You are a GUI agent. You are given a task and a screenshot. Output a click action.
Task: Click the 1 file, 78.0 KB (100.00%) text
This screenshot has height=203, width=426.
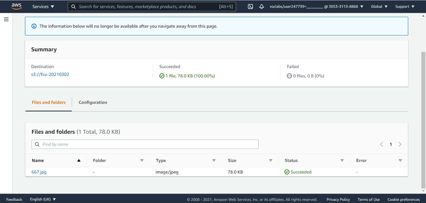[x=190, y=76]
